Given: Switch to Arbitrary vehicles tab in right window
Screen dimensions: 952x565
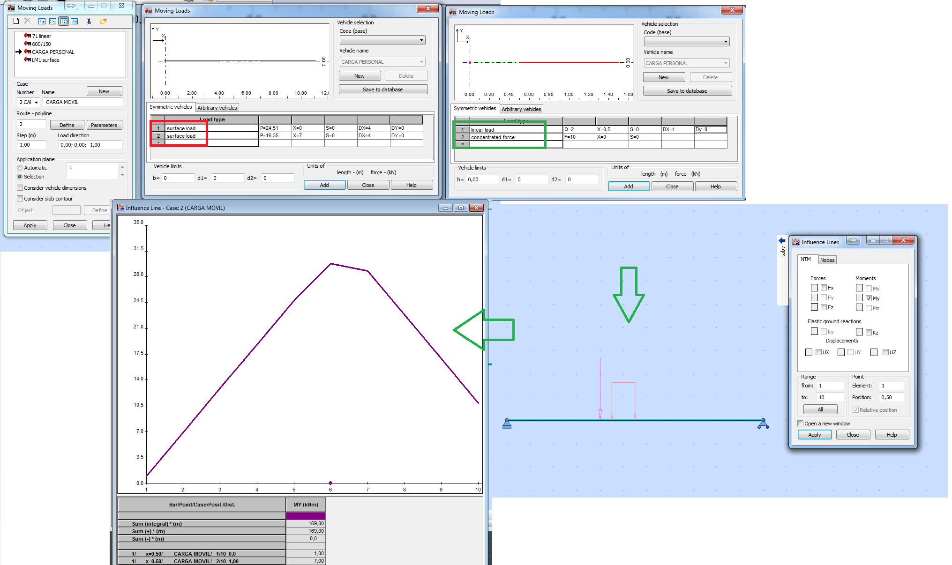Looking at the screenshot, I should click(521, 109).
